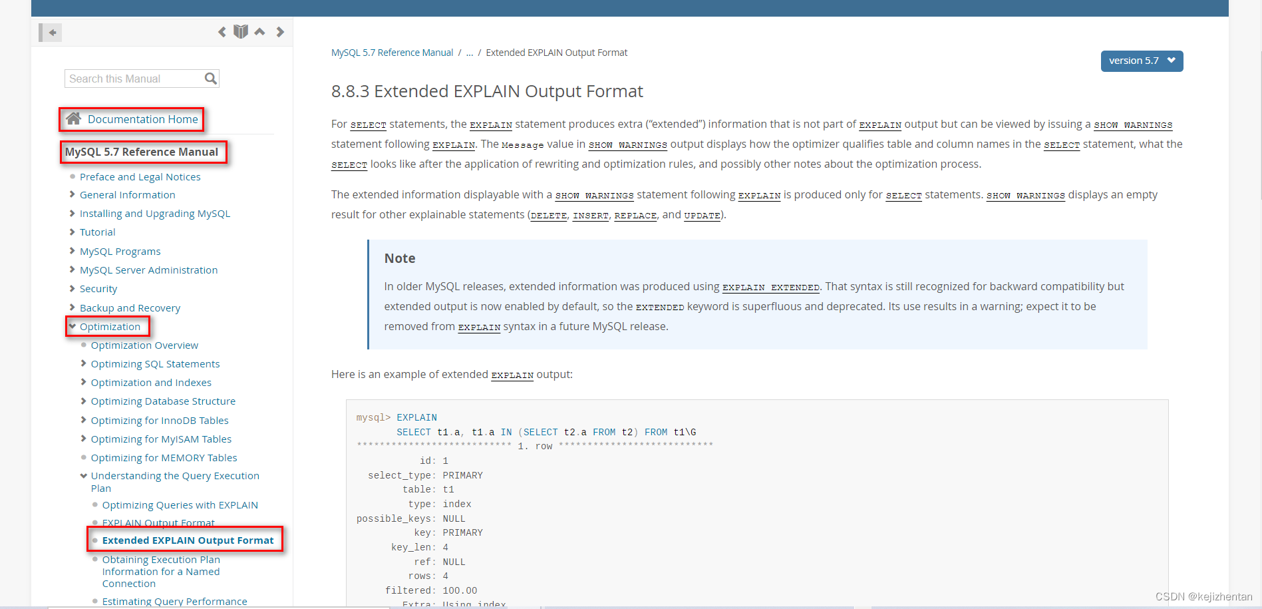
Task: Expand Optimizing Database Structure chevron
Action: (83, 401)
